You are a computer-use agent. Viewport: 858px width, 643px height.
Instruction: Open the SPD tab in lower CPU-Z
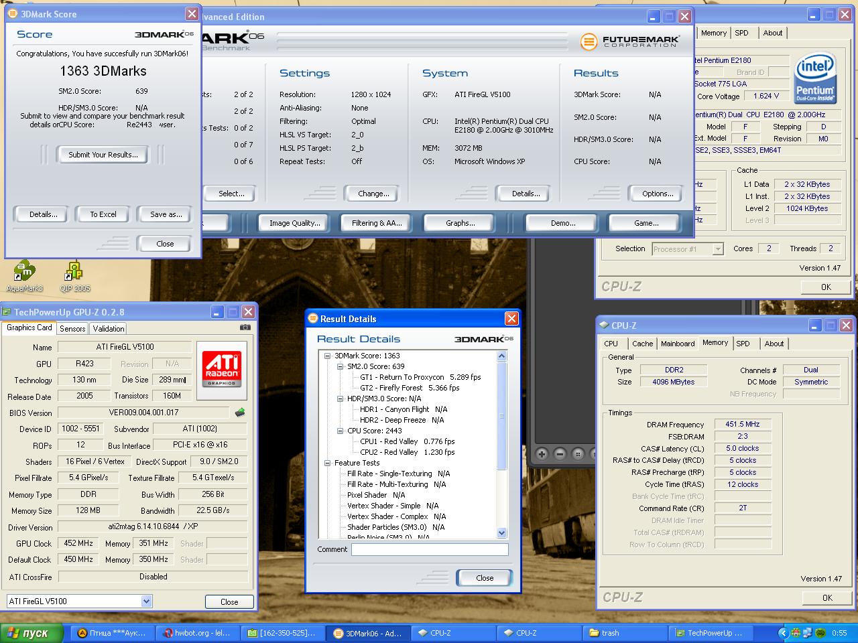743,344
